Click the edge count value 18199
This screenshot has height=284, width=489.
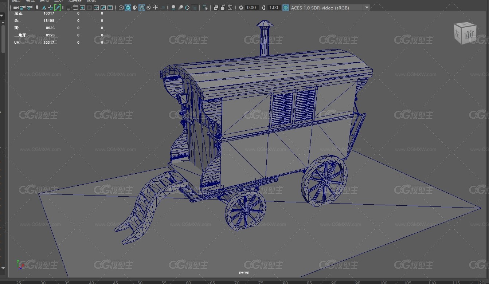pyautogui.click(x=49, y=21)
